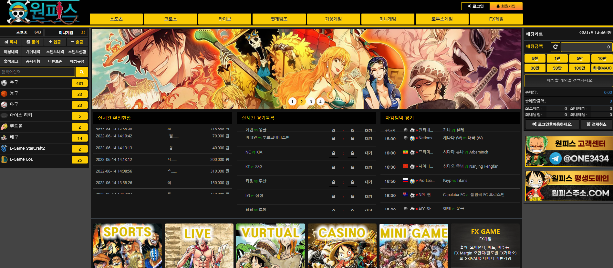
Task: Select the volleyball icon for 배구
Action: click(x=4, y=137)
